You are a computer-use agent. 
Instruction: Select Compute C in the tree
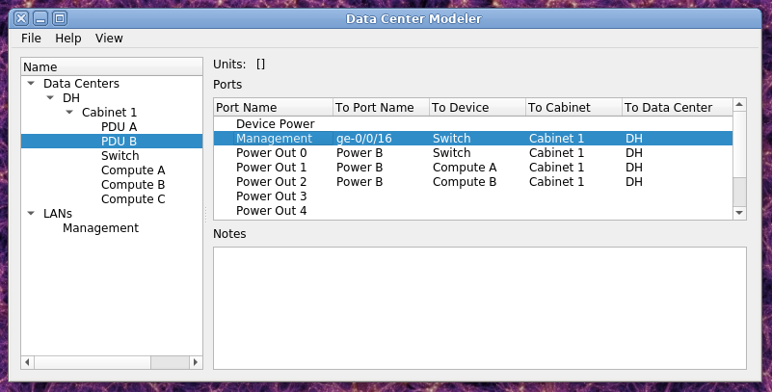click(x=133, y=199)
